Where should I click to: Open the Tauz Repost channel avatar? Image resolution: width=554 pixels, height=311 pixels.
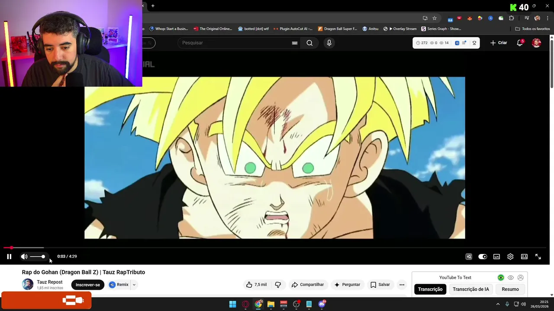pos(28,285)
